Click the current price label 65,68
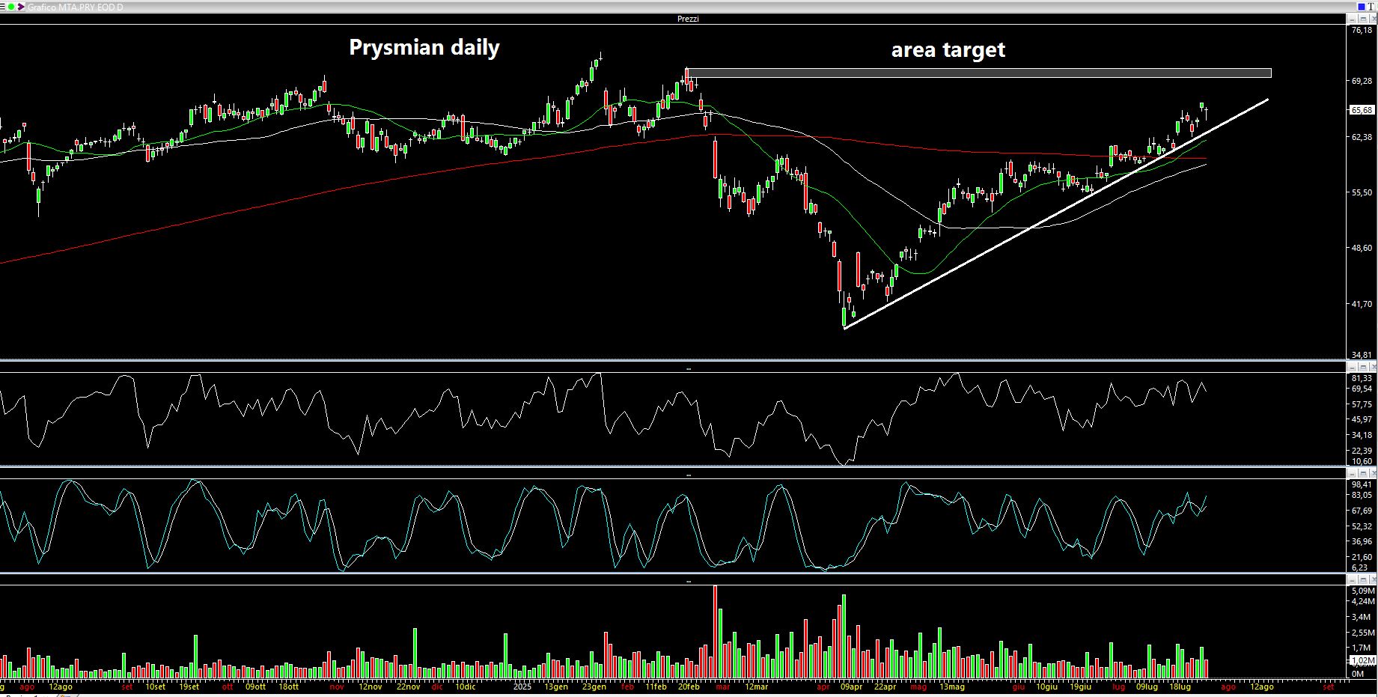Viewport: 1378px width, 697px height. point(1362,110)
